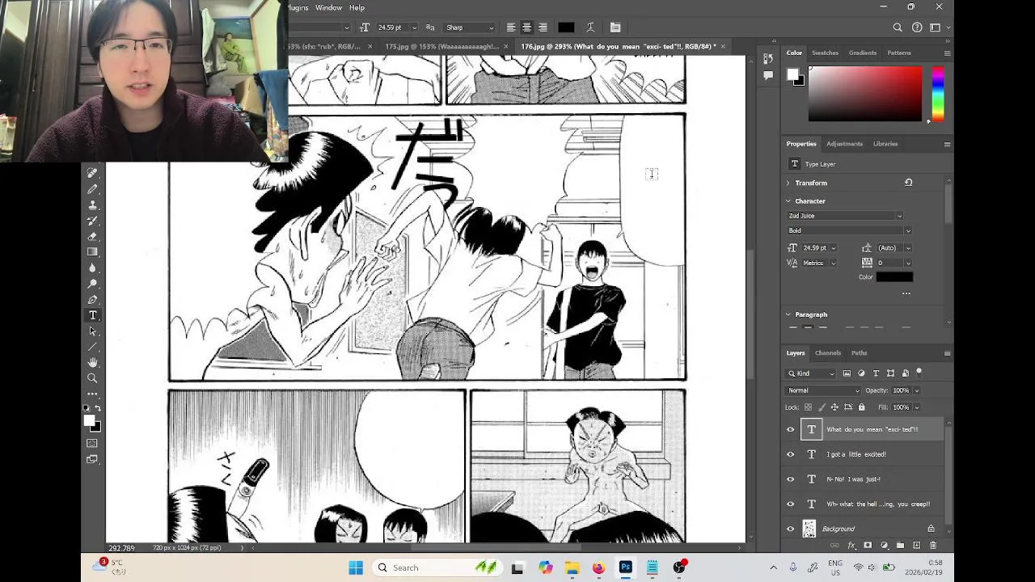The image size is (1035, 582).
Task: Select the Horizontal Type tool
Action: pyautogui.click(x=92, y=315)
